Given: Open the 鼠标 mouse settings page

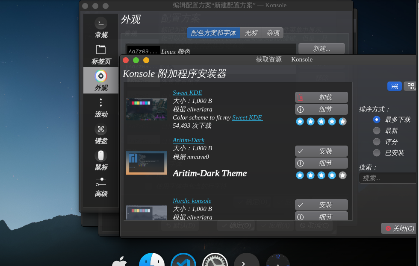Looking at the screenshot, I should (101, 160).
